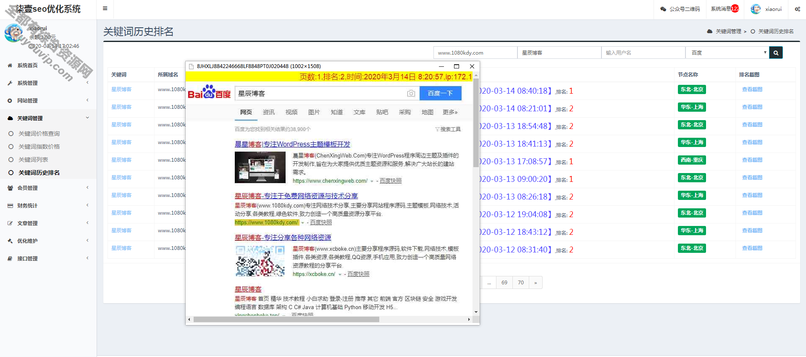
Task: Switch to Baidu 地图 tab
Action: [x=428, y=112]
